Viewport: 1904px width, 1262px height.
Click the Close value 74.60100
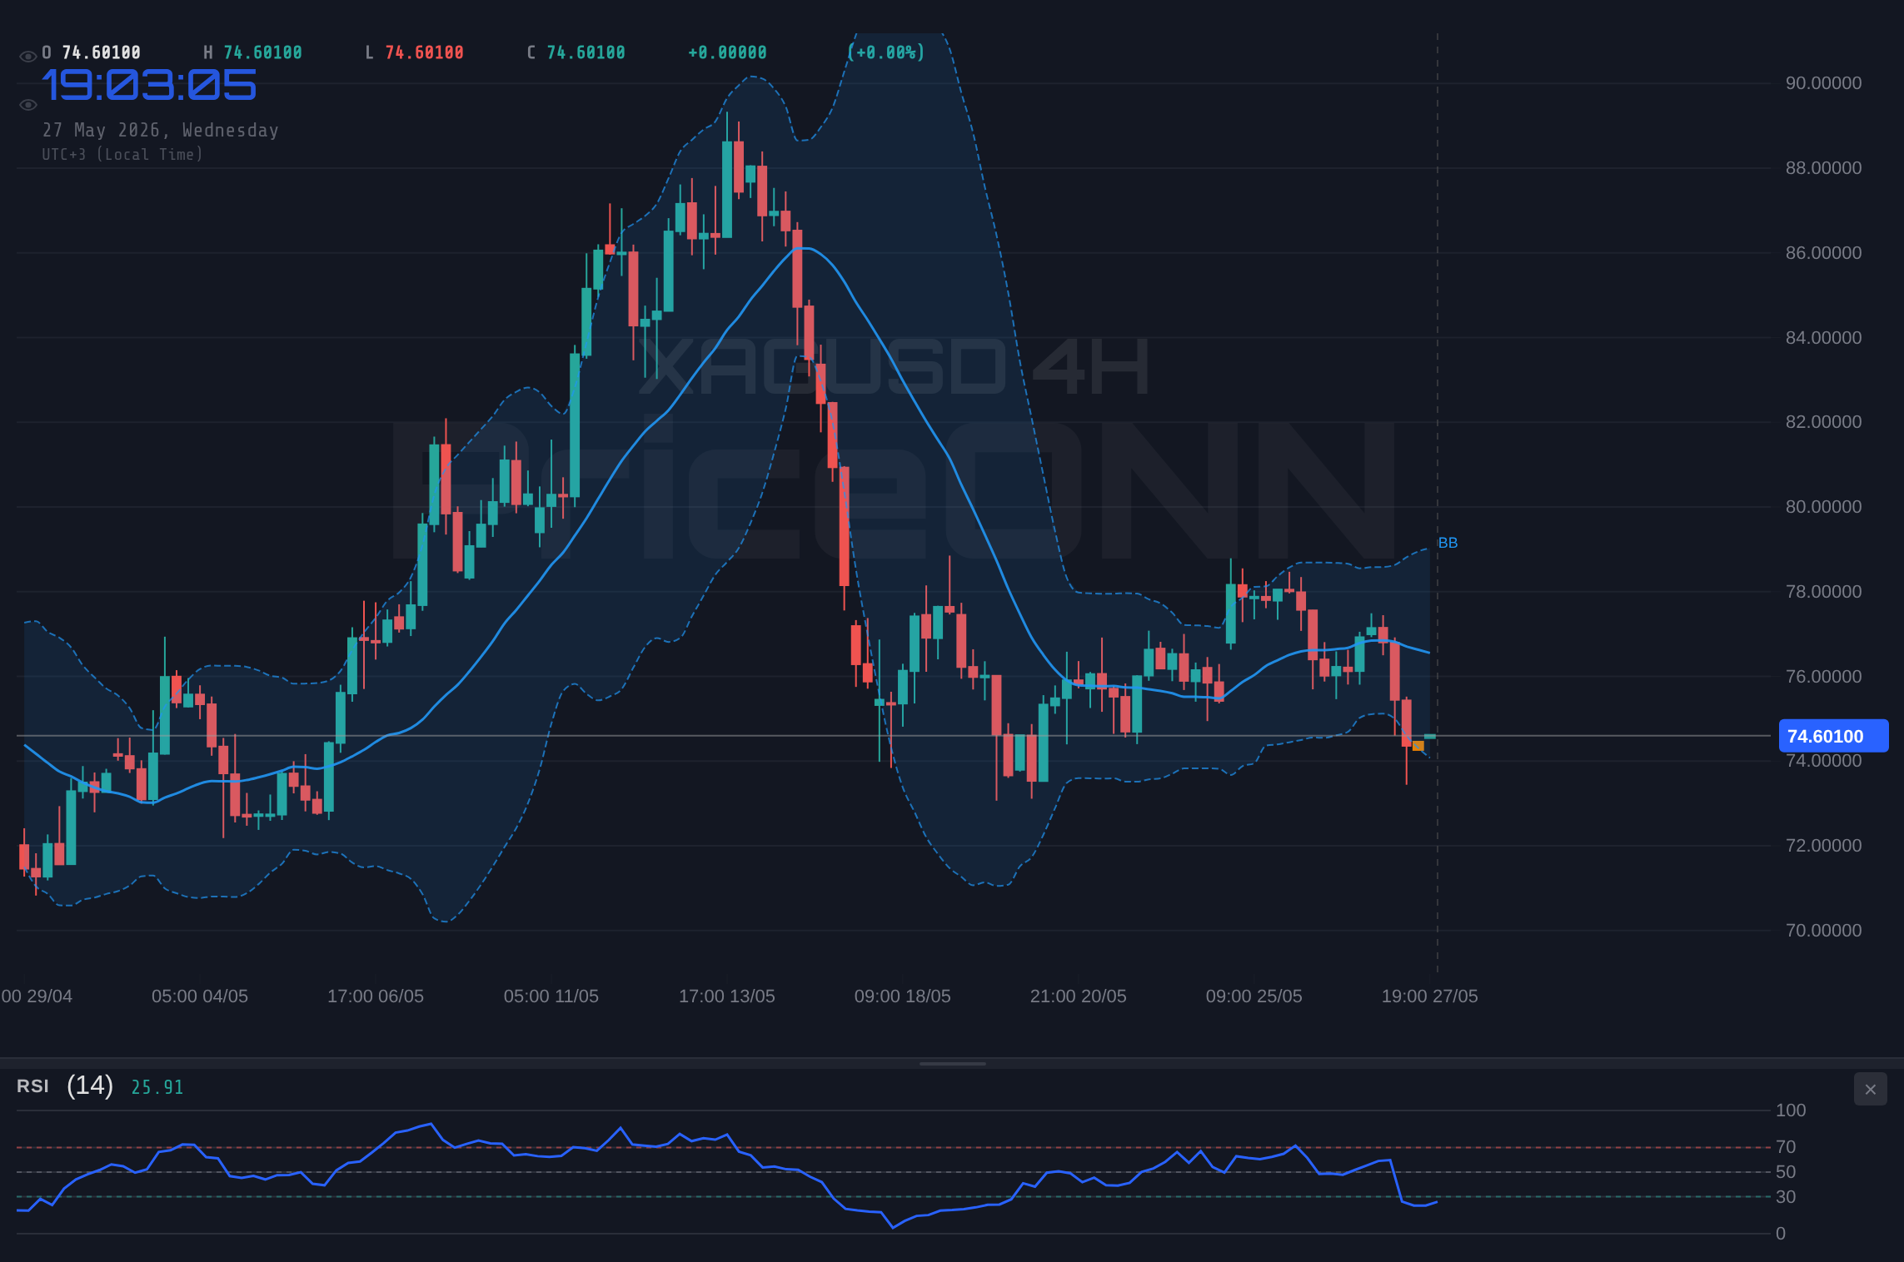(586, 52)
